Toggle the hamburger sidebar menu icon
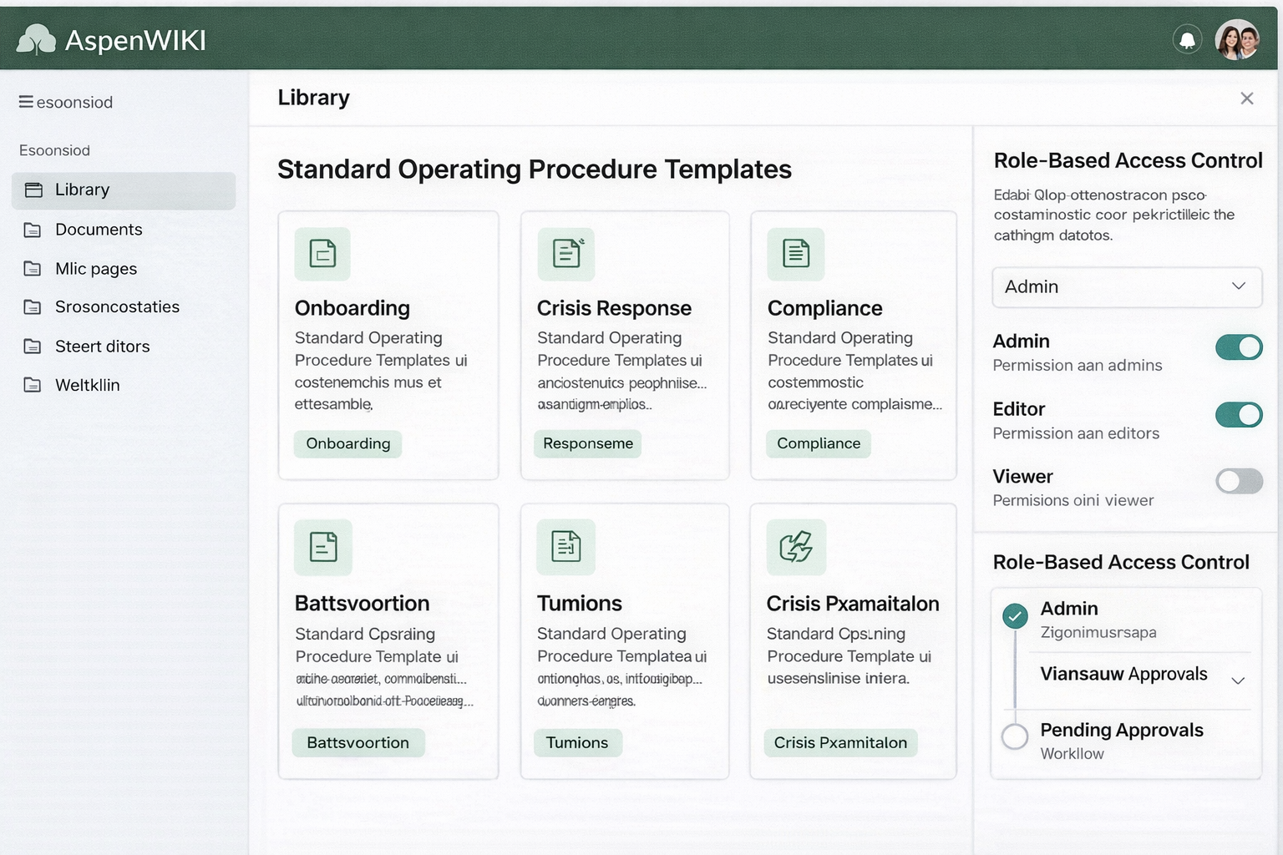This screenshot has width=1283, height=855. 26,102
